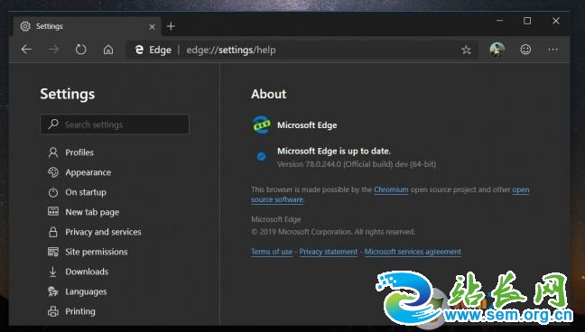Click the Settings tab gear icon

pos(25,26)
